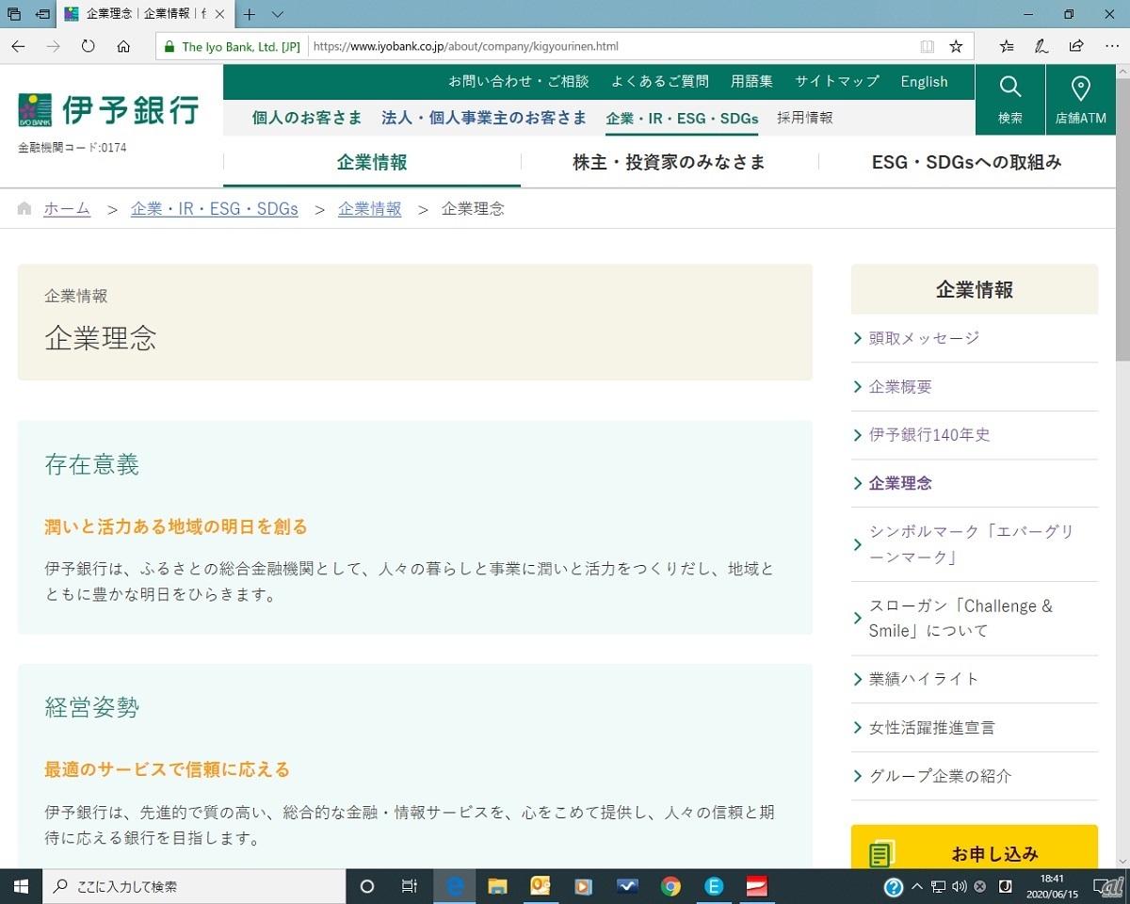This screenshot has width=1130, height=904.
Task: Open the tab list dropdown chevron
Action: 277,15
